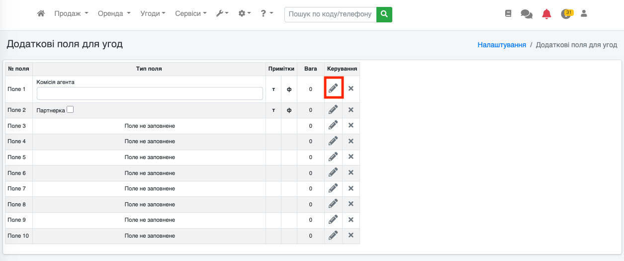Click the home icon in navbar

pyautogui.click(x=41, y=14)
